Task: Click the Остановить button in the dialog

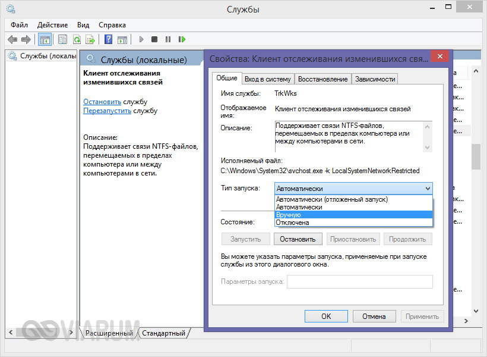Action: point(298,239)
